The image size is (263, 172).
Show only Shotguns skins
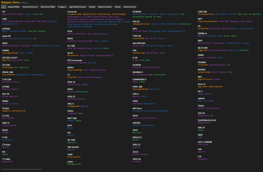(62, 7)
